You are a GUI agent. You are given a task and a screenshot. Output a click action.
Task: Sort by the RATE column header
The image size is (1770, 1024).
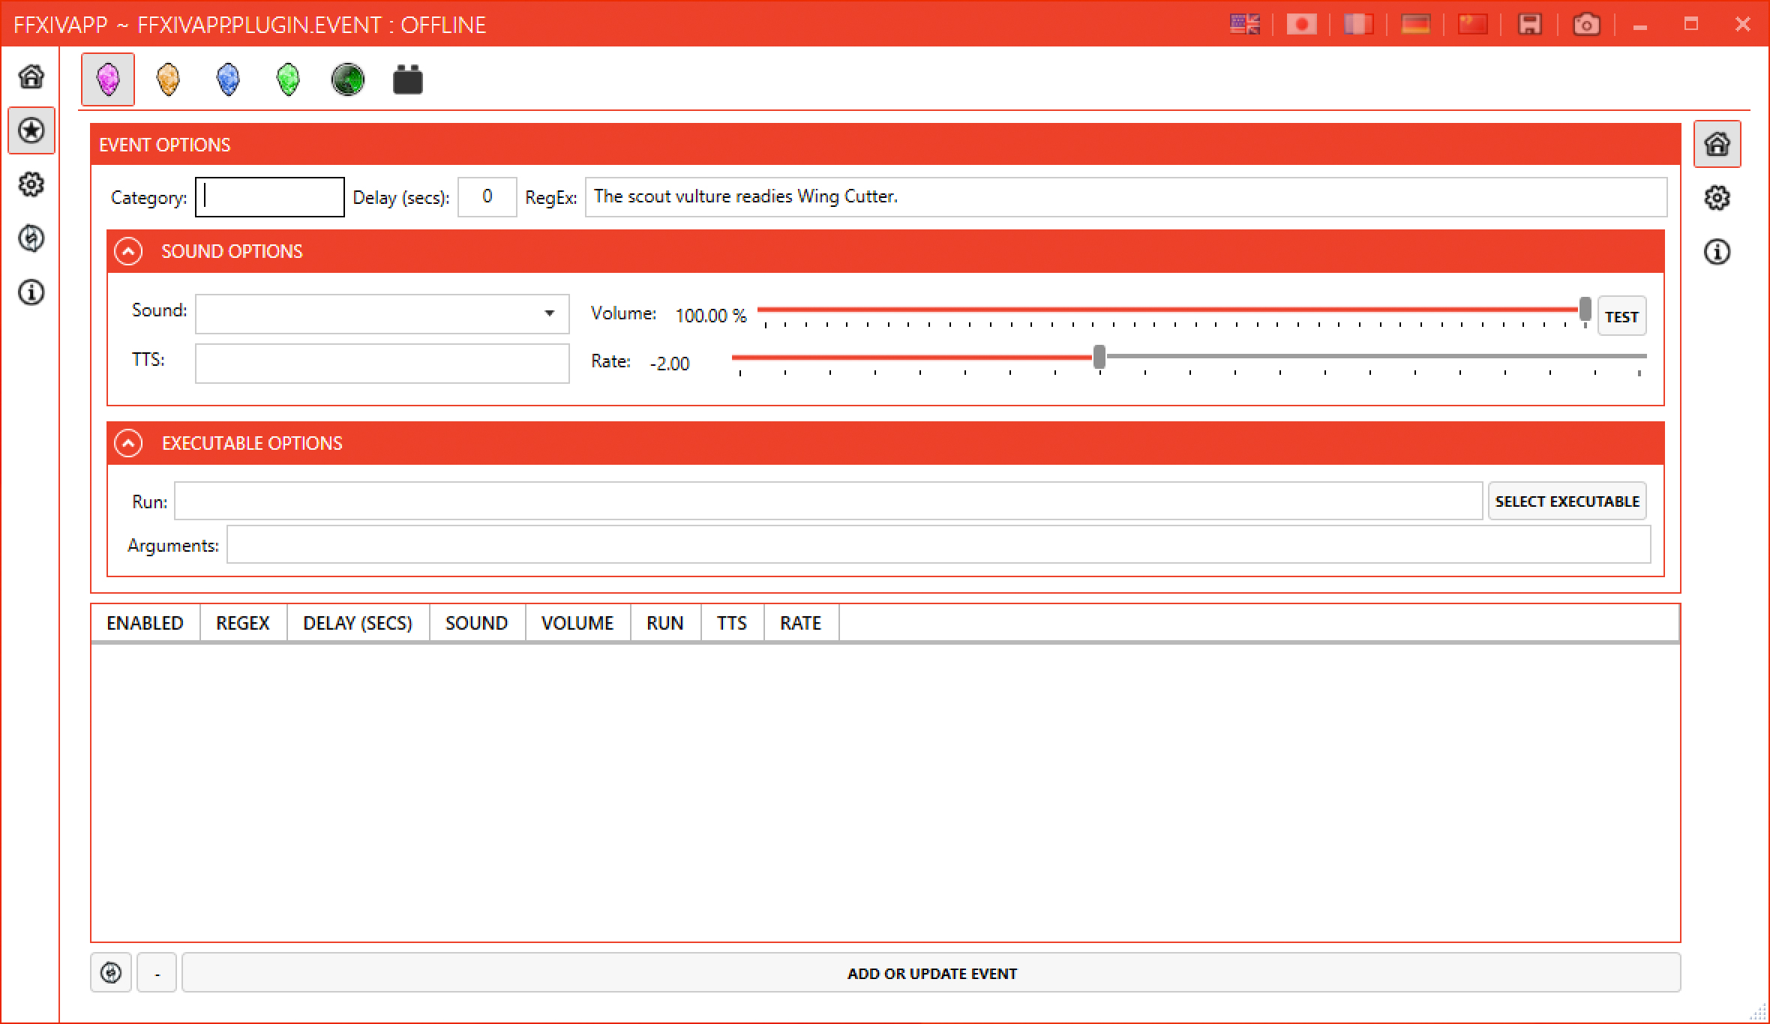(801, 623)
